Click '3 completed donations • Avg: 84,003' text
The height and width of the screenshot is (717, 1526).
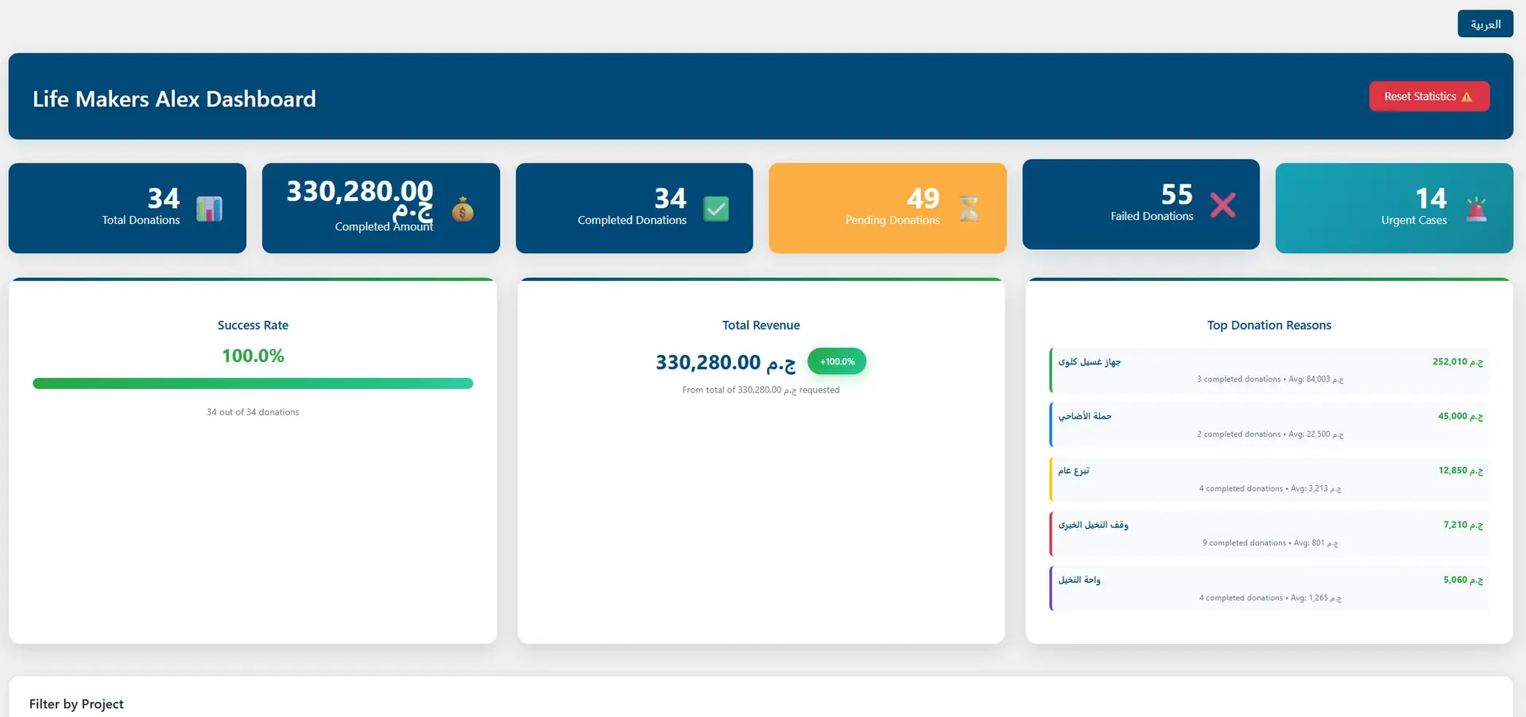click(x=1270, y=380)
